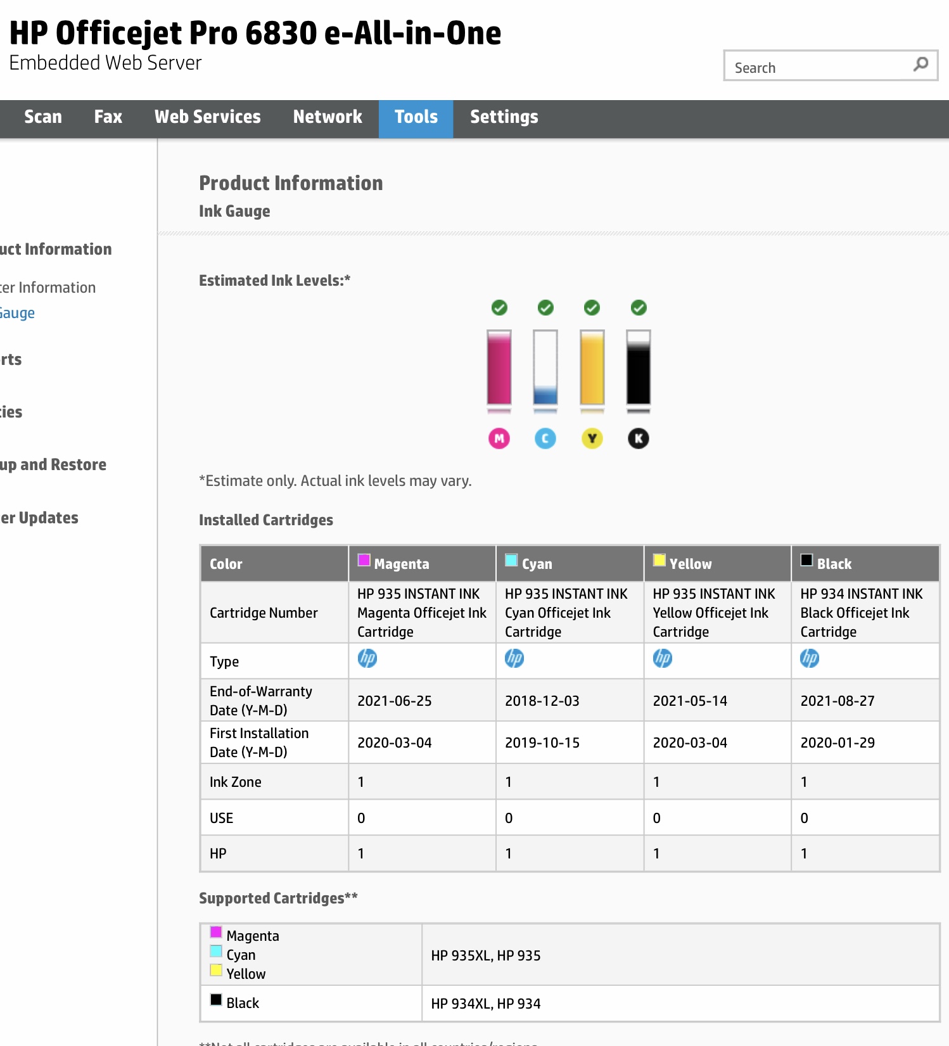Click the magenta M circle icon
Screen dimensions: 949x1046
(499, 438)
